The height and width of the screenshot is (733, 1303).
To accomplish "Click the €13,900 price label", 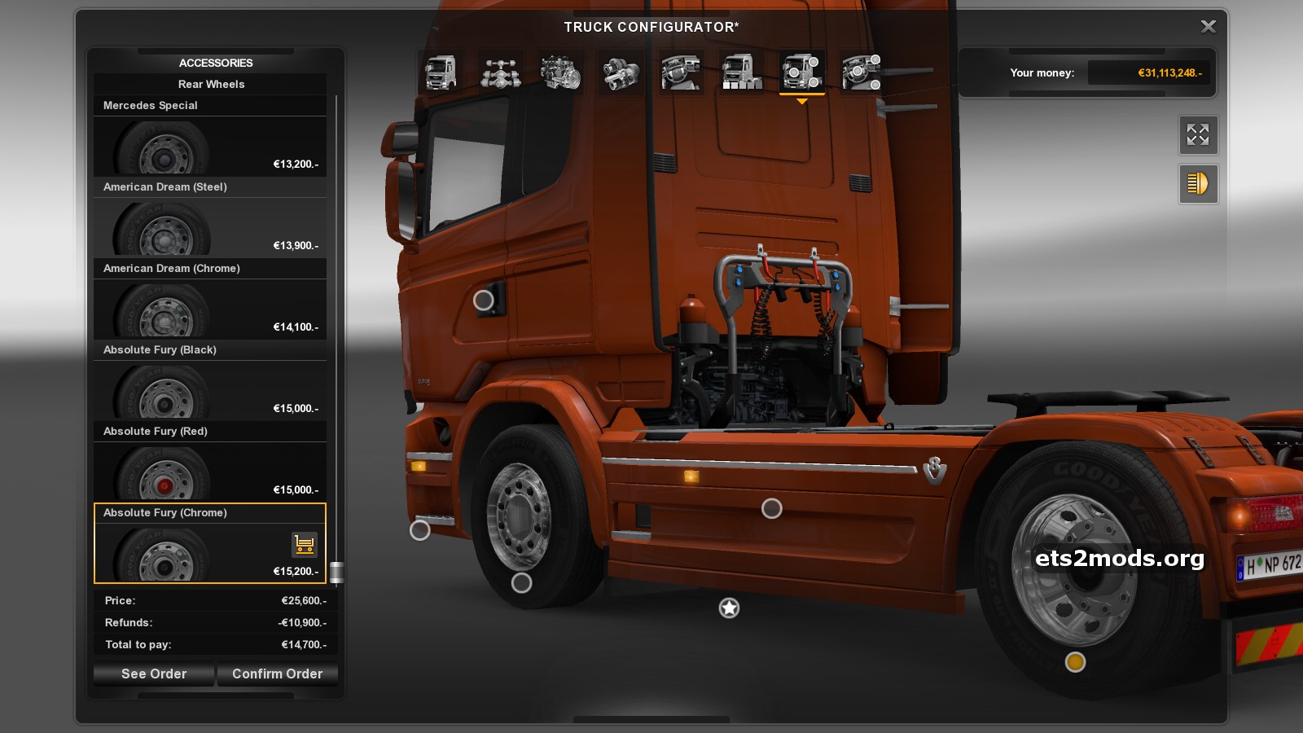I will [x=296, y=245].
